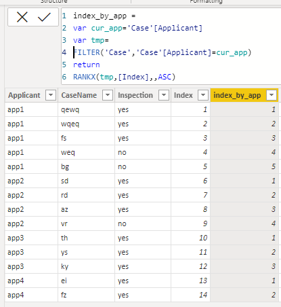Click the 'return' line in formula

coord(87,65)
